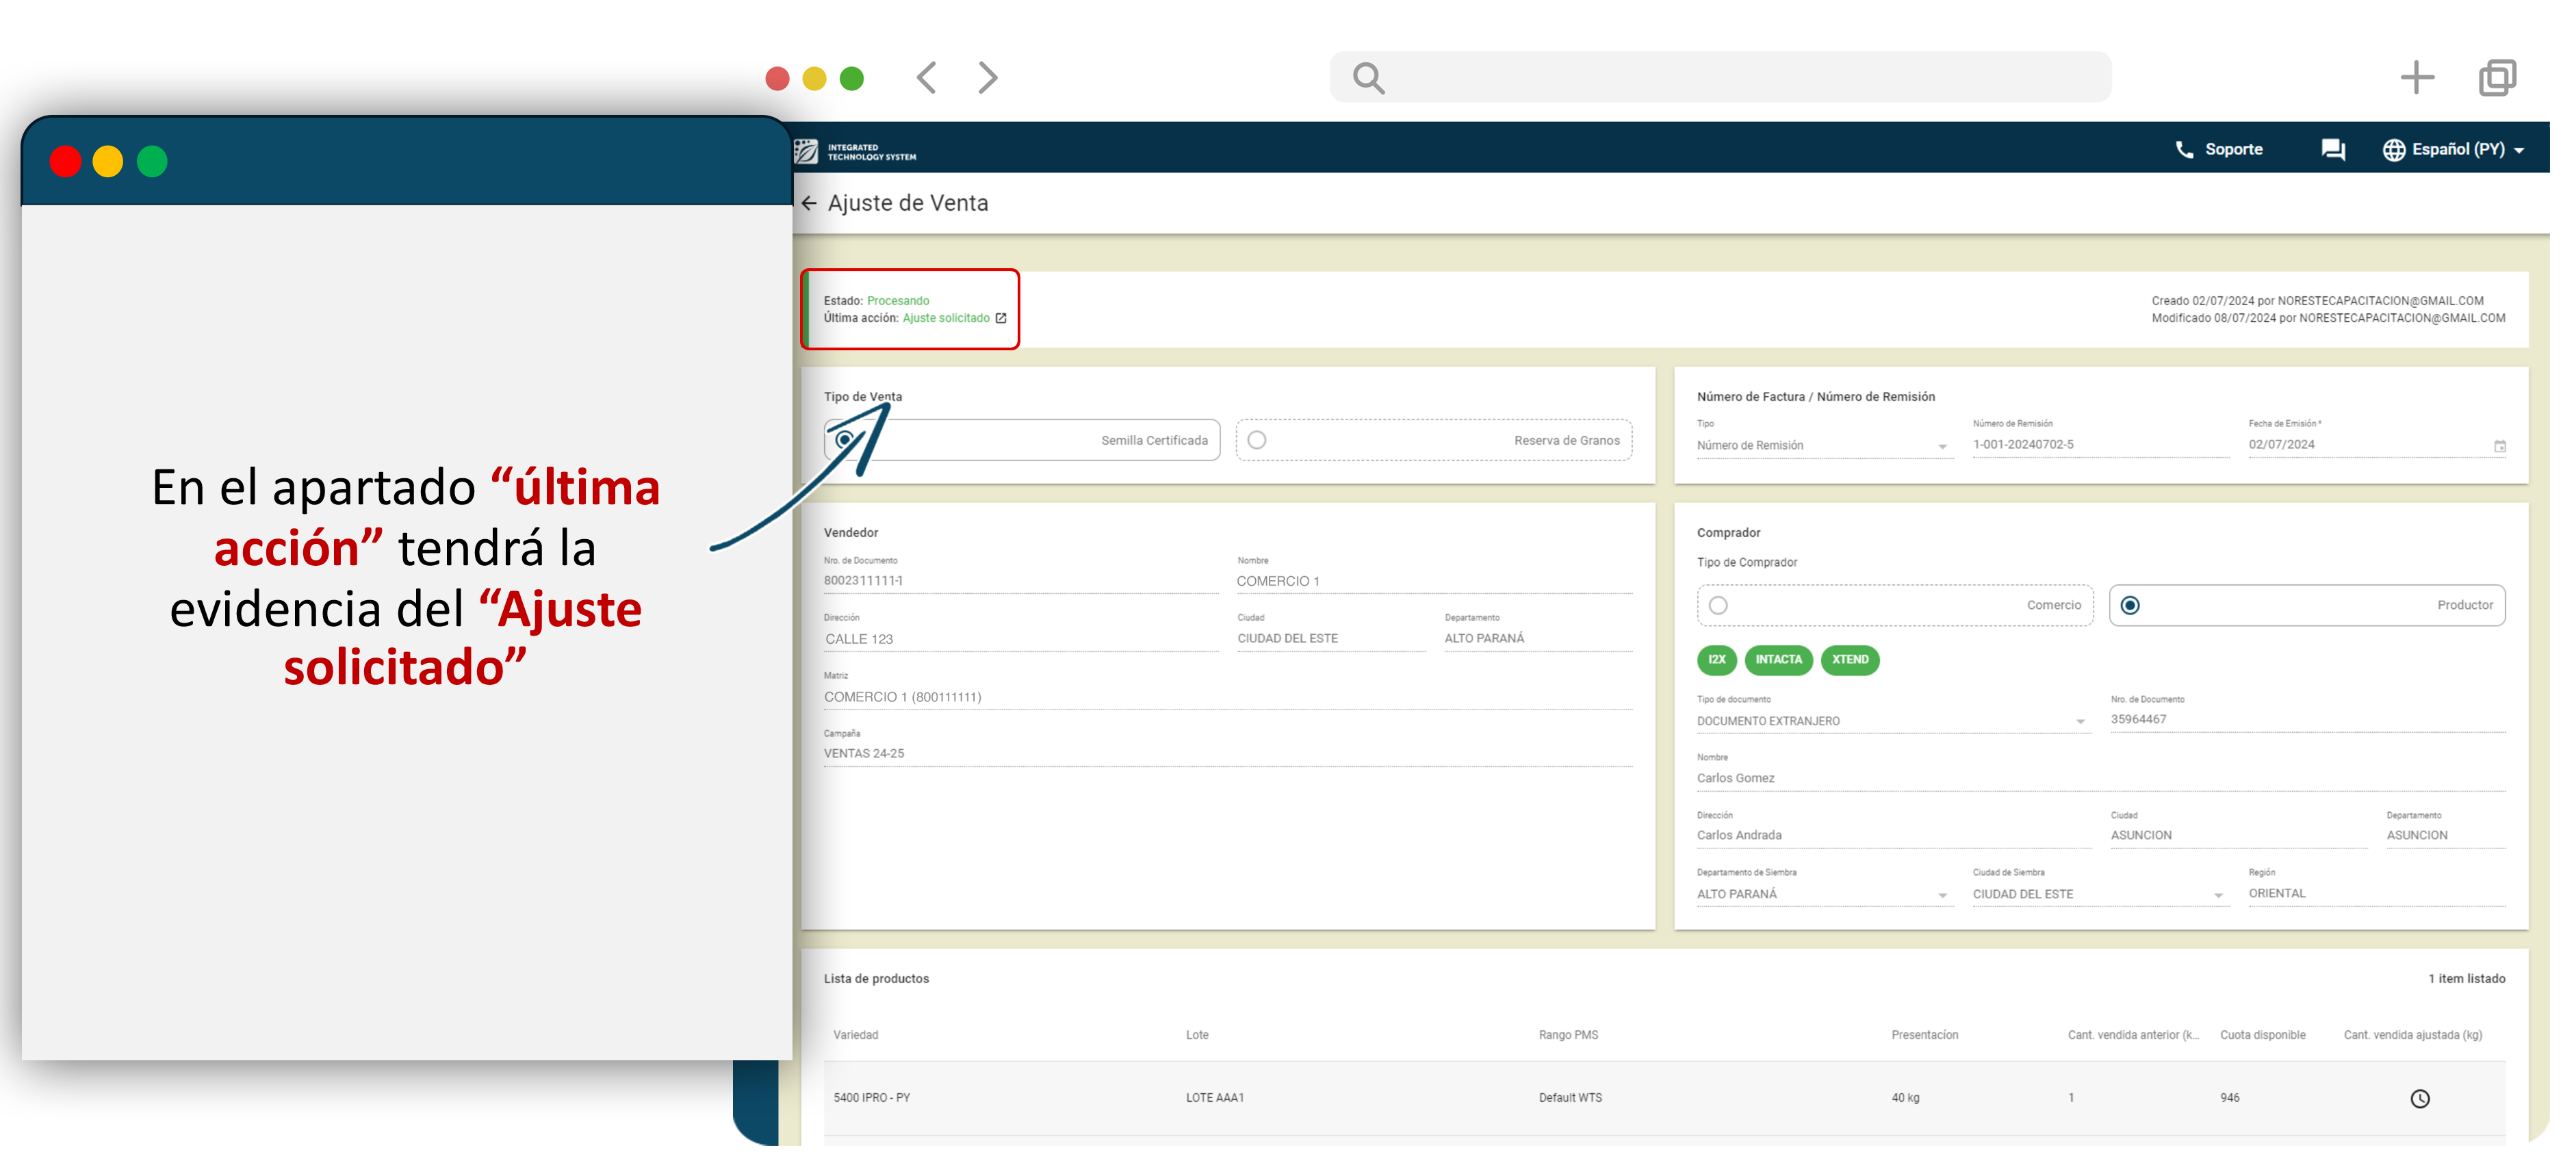
Task: Expand the Departamento de Siembra dropdown
Action: click(1942, 896)
